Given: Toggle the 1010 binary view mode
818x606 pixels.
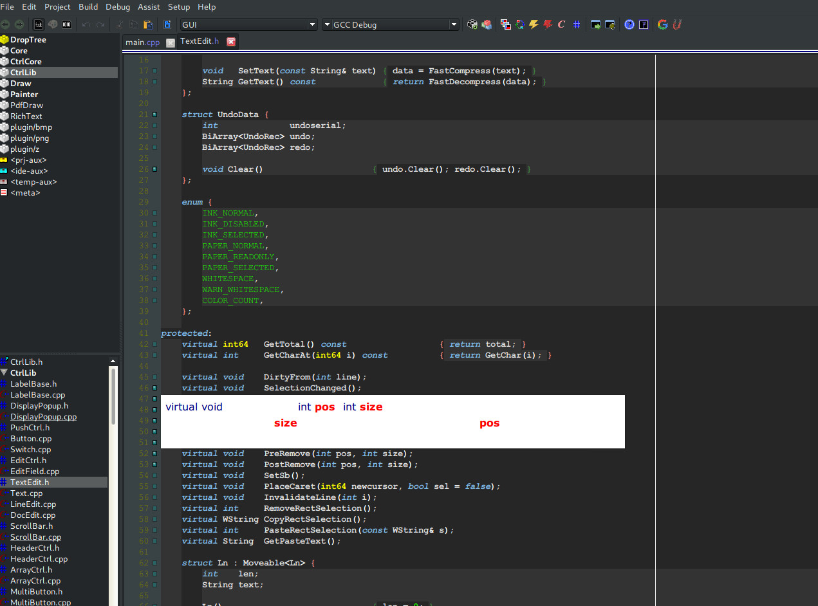Looking at the screenshot, I should pos(66,24).
